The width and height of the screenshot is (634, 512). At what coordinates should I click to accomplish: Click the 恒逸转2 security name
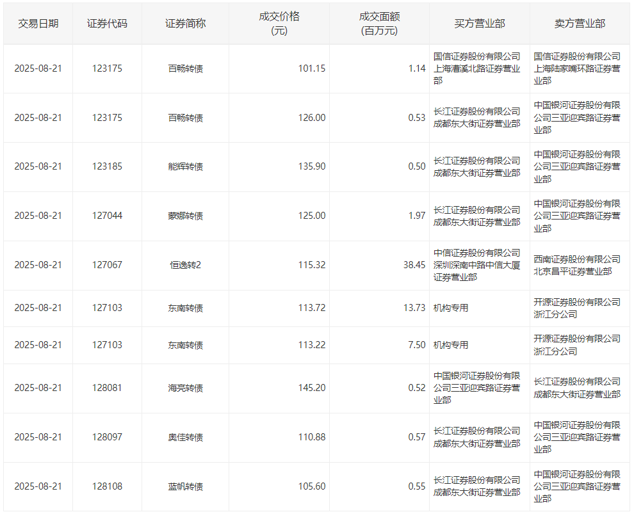click(x=185, y=265)
